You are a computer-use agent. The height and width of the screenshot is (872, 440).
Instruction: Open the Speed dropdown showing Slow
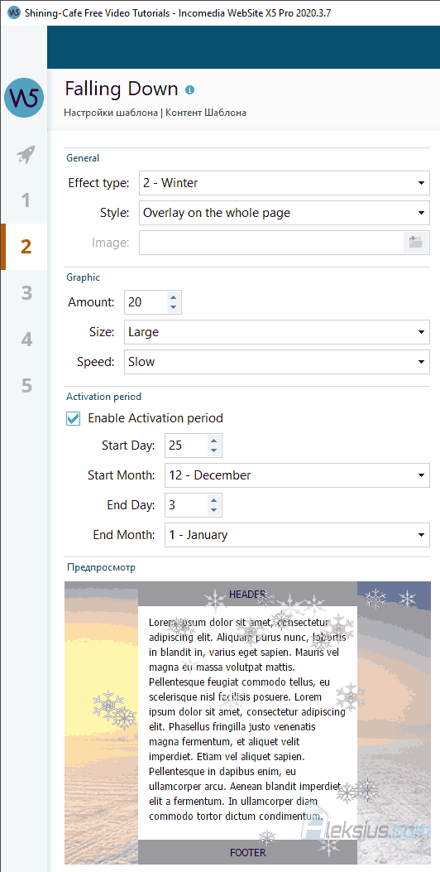[x=277, y=362]
